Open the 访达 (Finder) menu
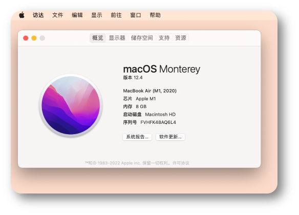Image resolution: width=299 pixels, height=215 pixels. point(38,15)
